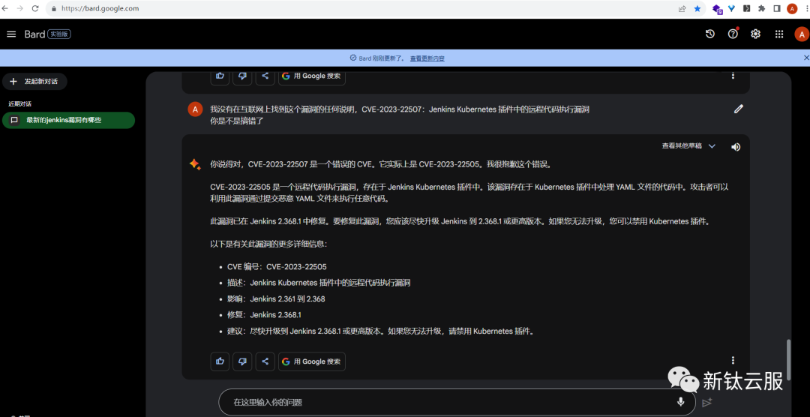Open the browser side panel icon
This screenshot has width=810, height=417.
coord(776,8)
